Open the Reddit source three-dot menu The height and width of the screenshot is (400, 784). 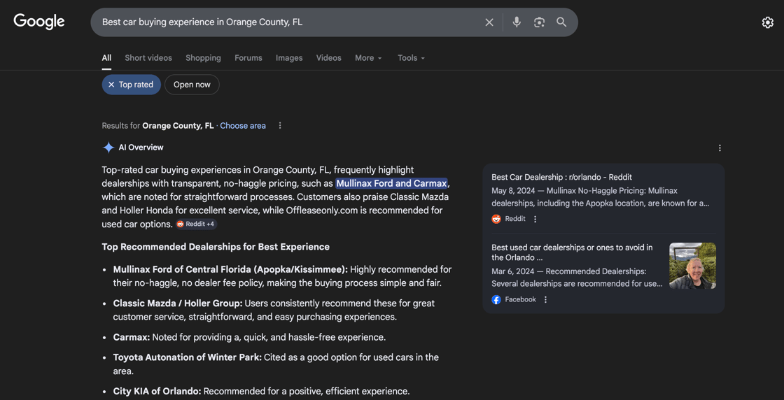coord(535,219)
